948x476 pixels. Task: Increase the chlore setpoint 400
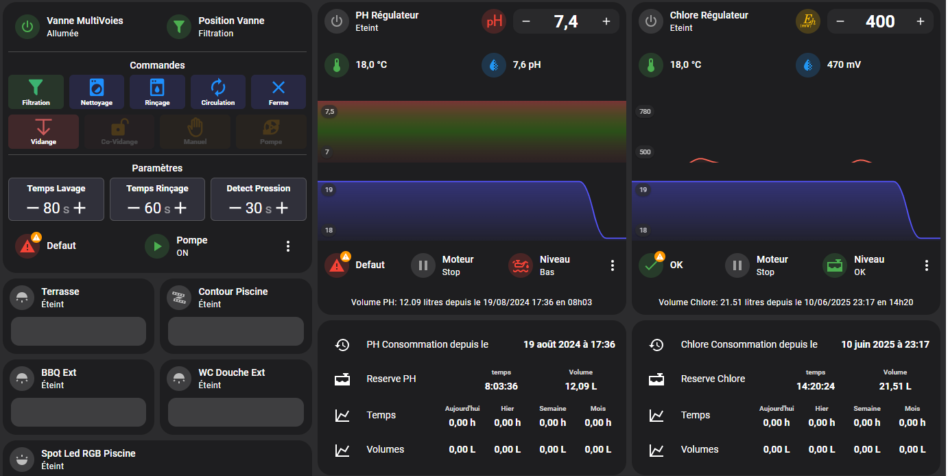click(x=921, y=21)
